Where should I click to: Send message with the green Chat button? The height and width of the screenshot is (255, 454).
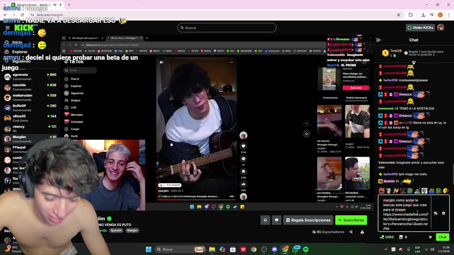[x=443, y=237]
